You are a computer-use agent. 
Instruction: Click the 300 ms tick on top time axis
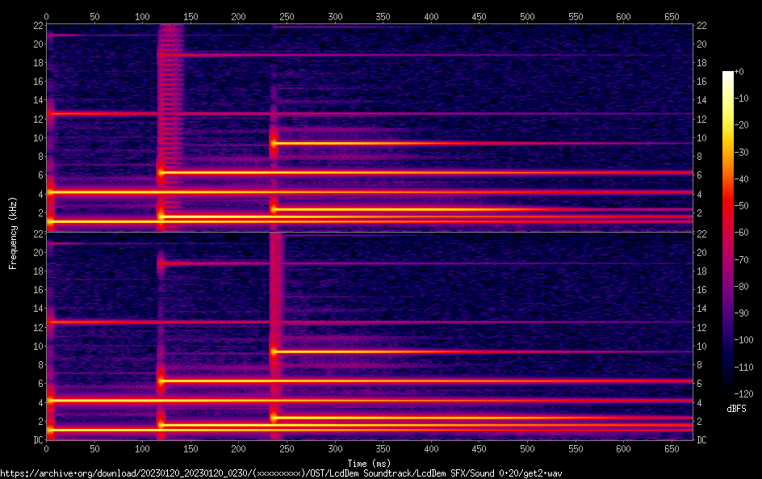coord(238,16)
